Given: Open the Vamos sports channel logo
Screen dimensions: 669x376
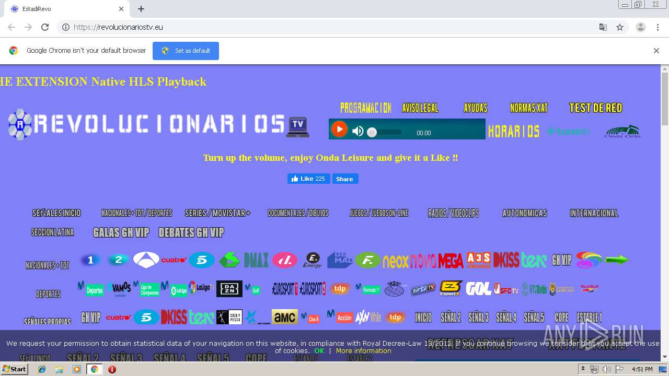Looking at the screenshot, I should coord(119,289).
